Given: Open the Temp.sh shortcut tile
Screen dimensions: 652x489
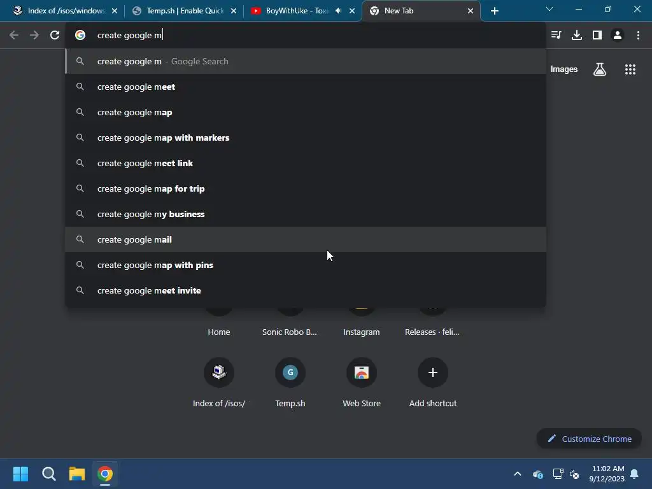Looking at the screenshot, I should (290, 383).
